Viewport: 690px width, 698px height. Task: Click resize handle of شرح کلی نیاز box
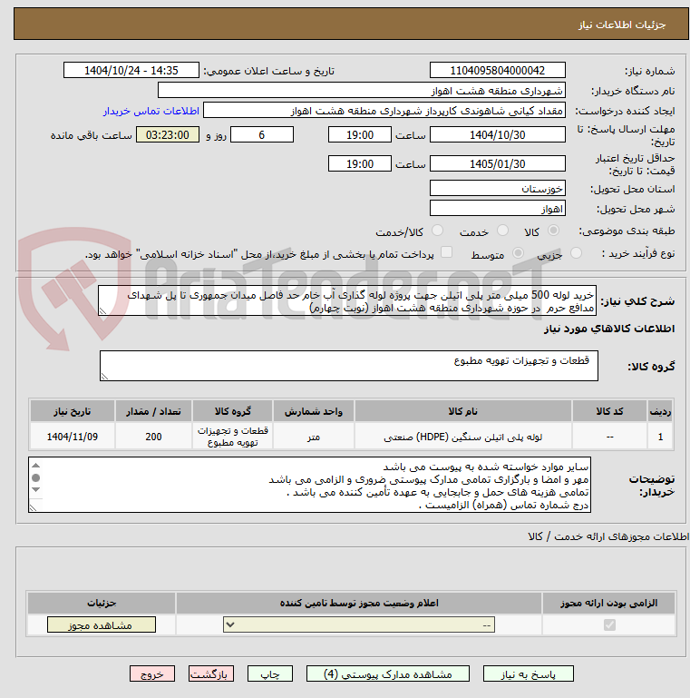coord(103,311)
